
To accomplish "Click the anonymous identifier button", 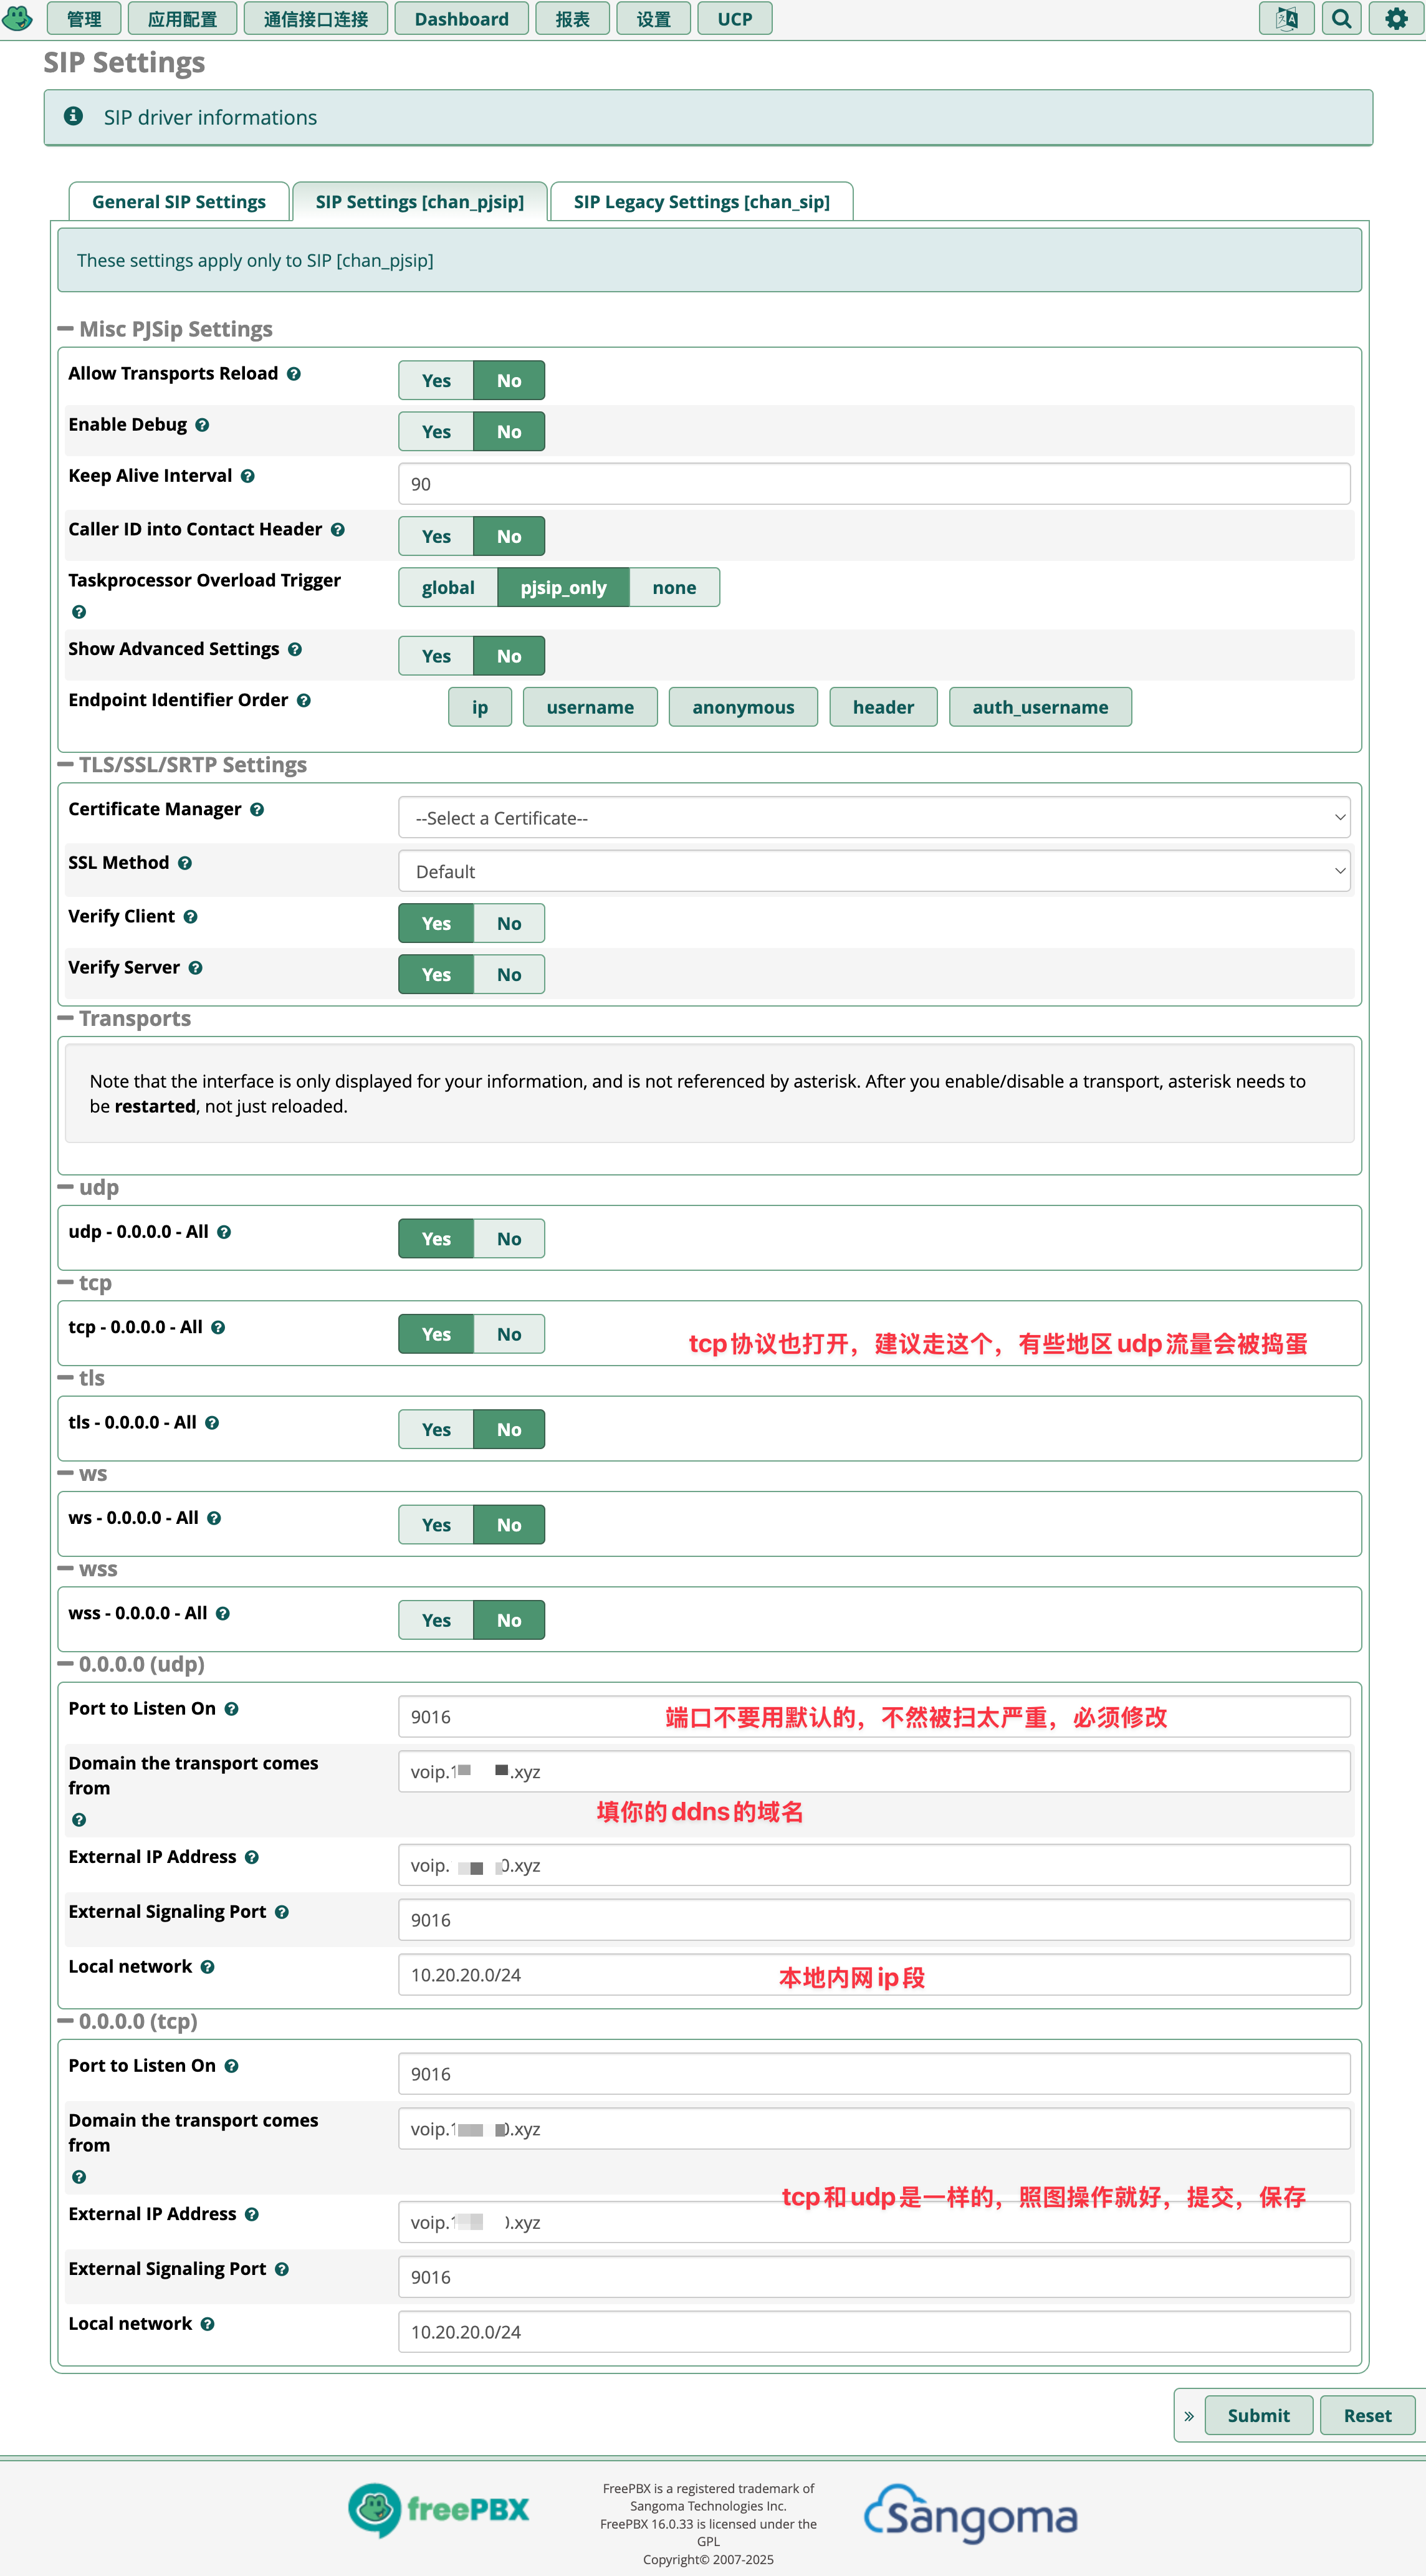I will (x=743, y=707).
